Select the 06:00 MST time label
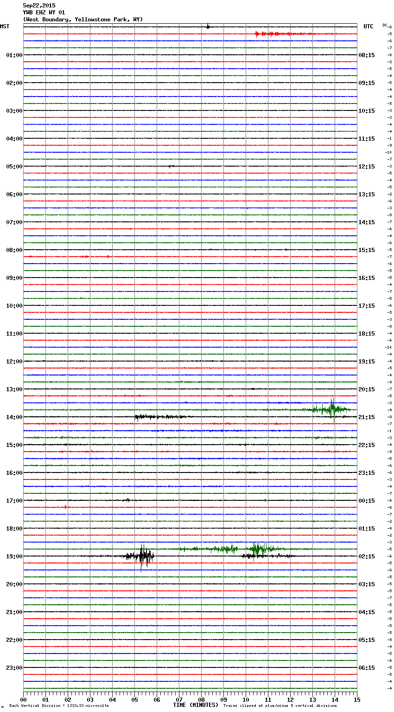394x712 pixels. coord(14,194)
